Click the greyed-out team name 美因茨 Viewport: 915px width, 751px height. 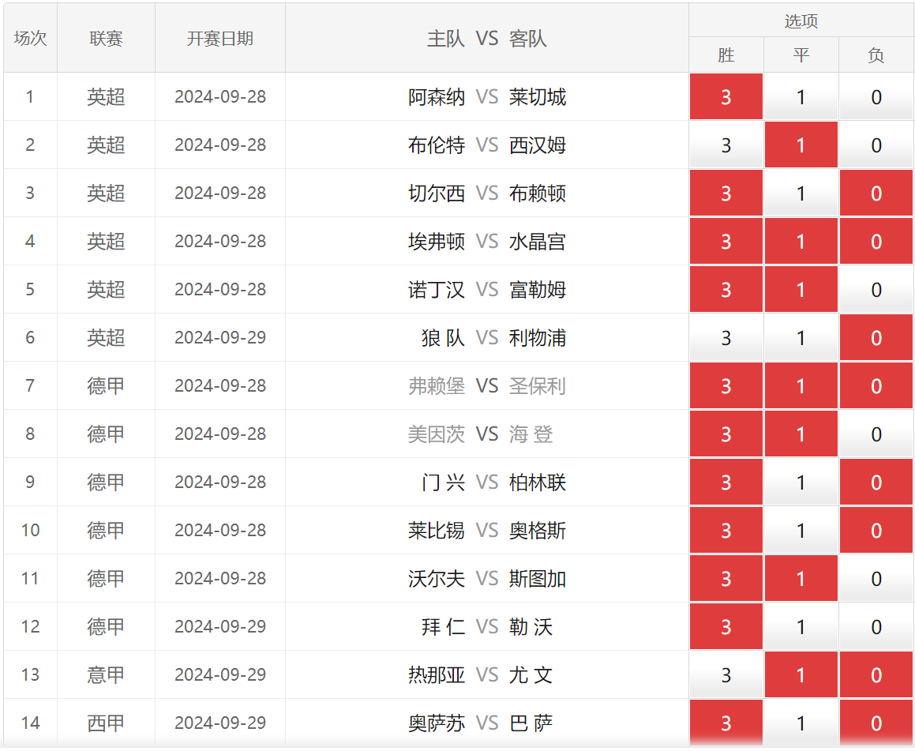point(437,434)
